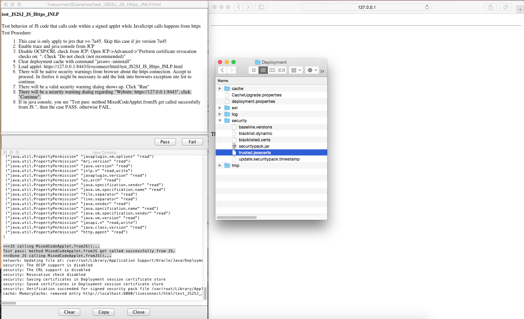Click Safari's reload page icon
This screenshot has height=319, width=524.
[427, 7]
